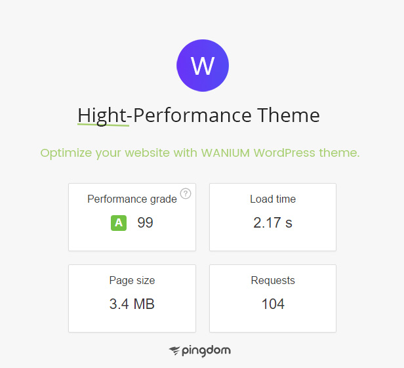Click the Page size label
This screenshot has width=404, height=368.
[132, 281]
